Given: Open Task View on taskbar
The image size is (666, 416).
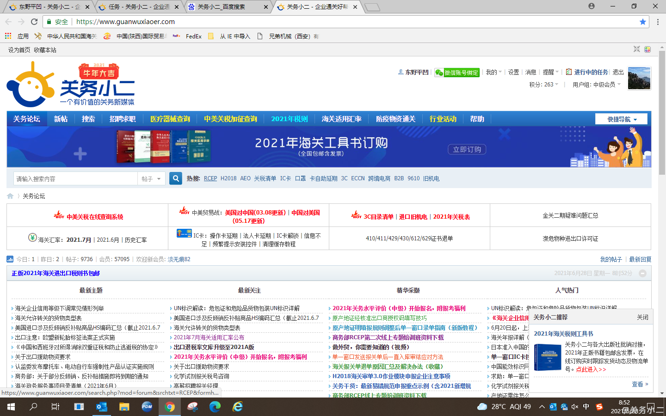Looking at the screenshot, I should tap(55, 407).
